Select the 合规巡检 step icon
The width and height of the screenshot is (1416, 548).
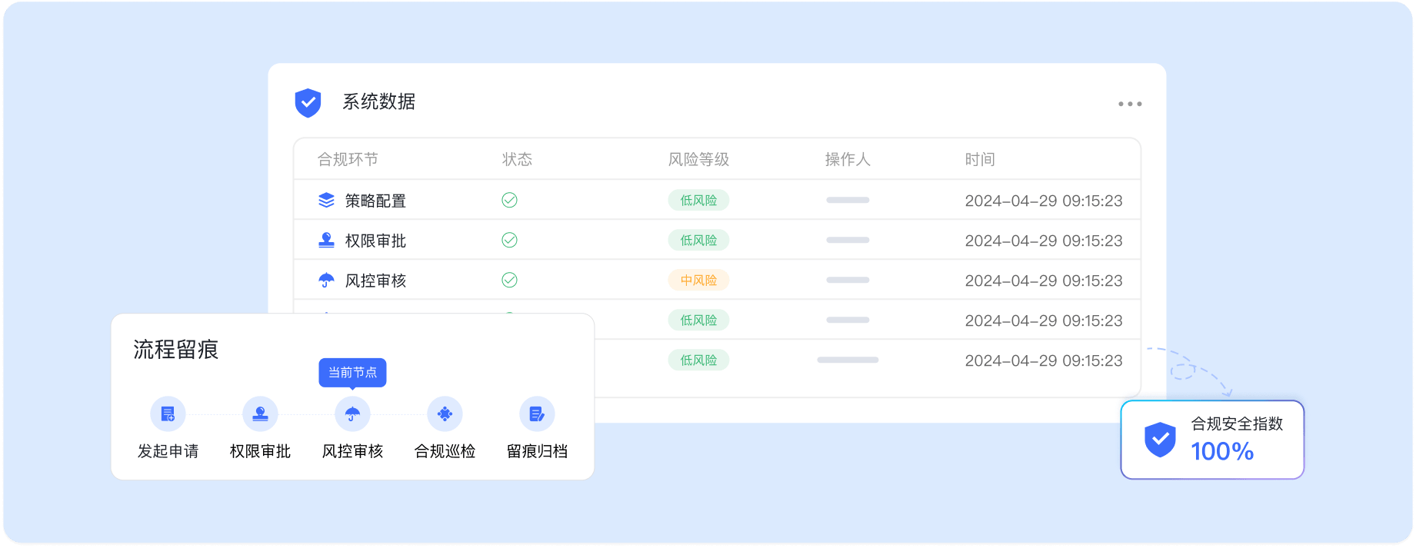pos(445,414)
